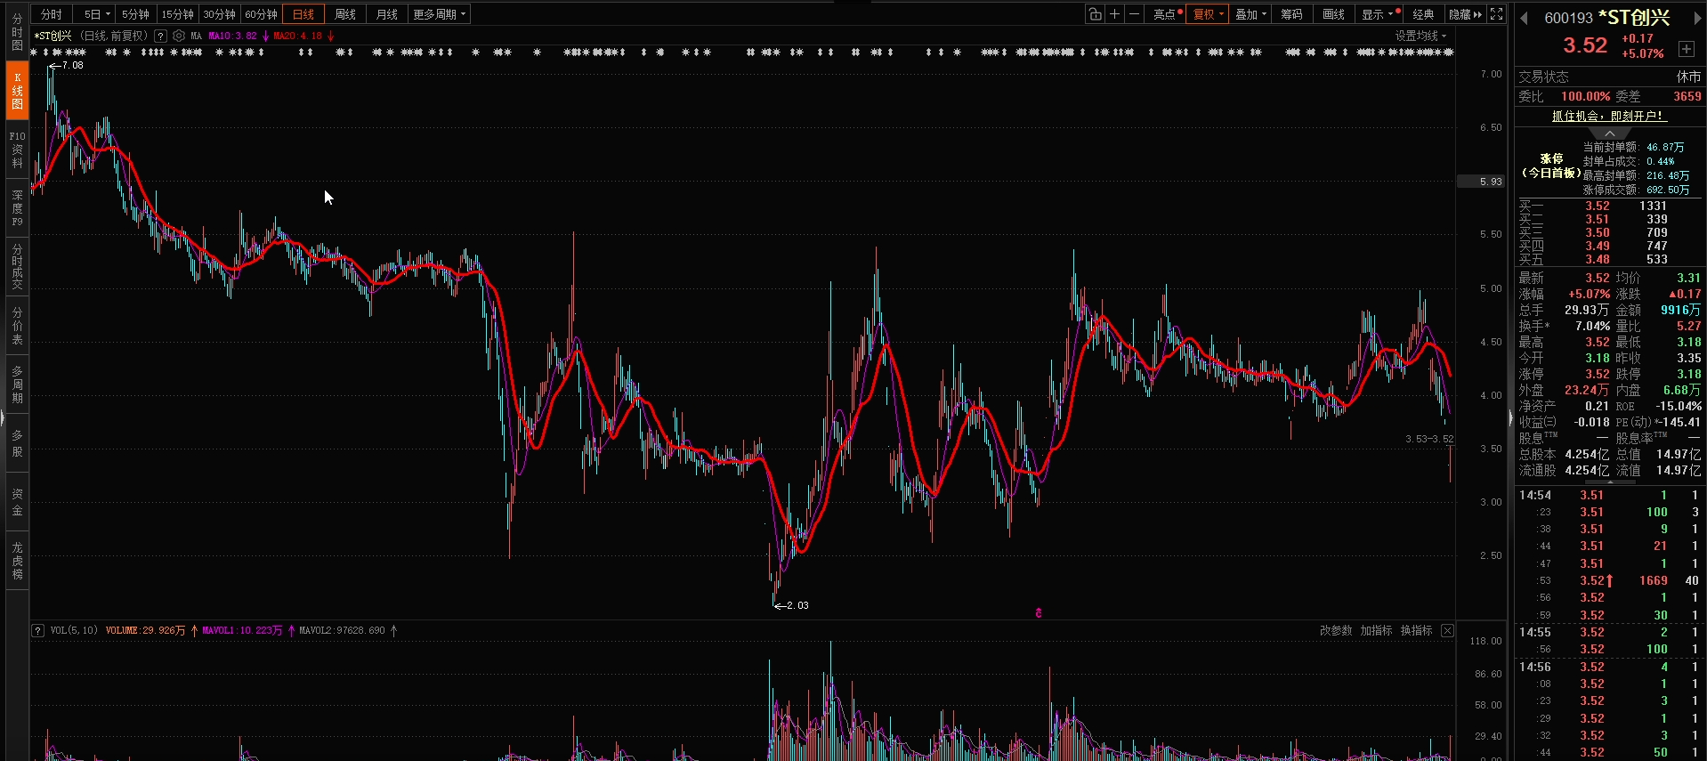
Task: Select the K线图 sidebar button
Action: [x=17, y=91]
